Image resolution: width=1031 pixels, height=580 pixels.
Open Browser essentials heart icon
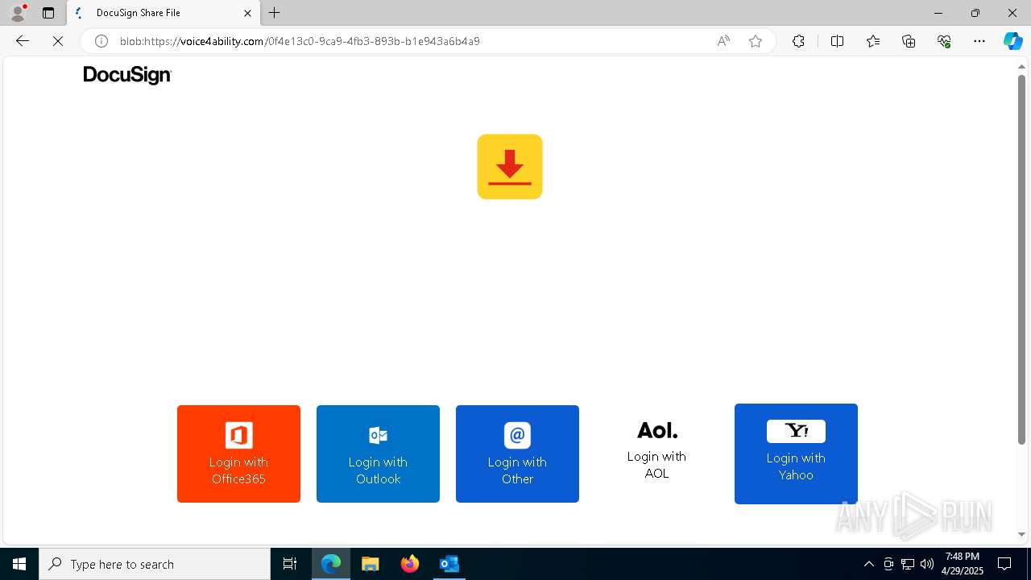(x=944, y=41)
